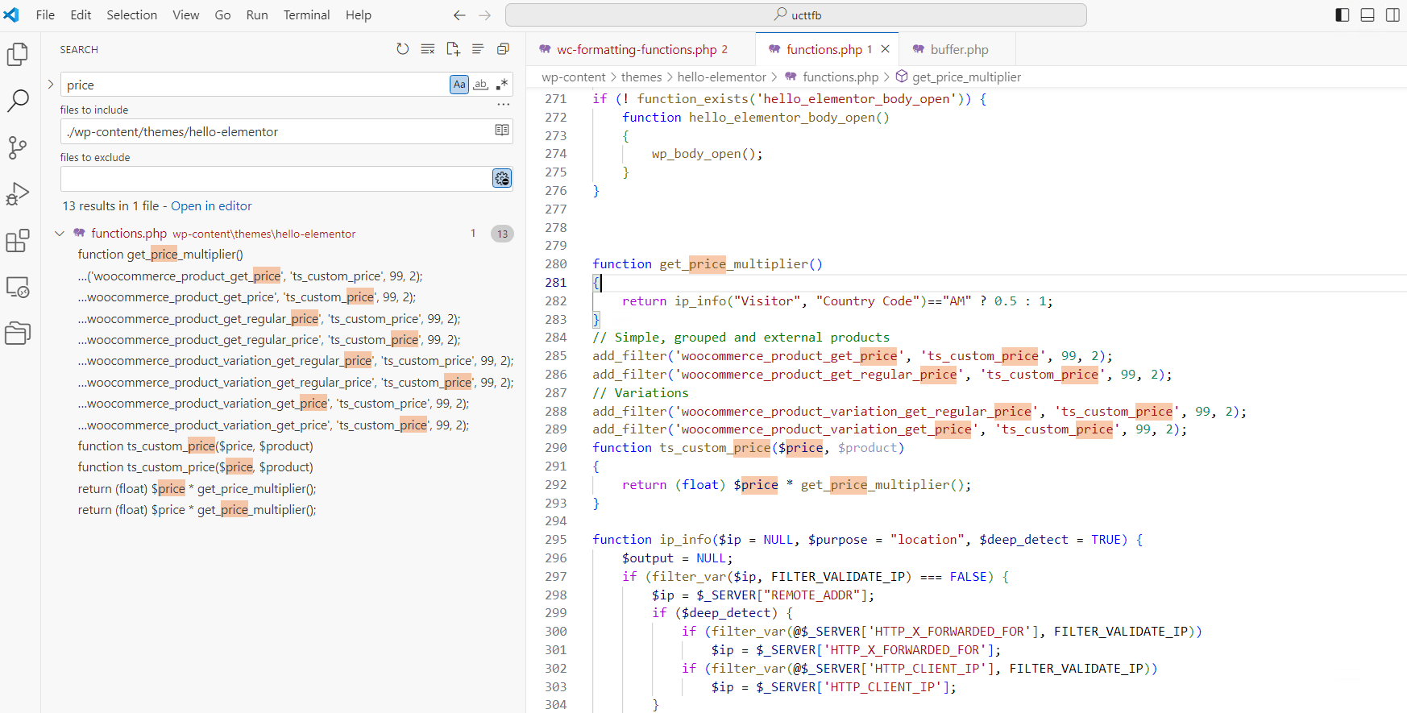The width and height of the screenshot is (1407, 713).
Task: Open the Help menu
Action: 359,15
